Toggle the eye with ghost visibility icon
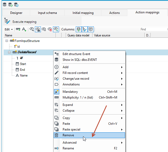The height and width of the screenshot is (152, 168). (x=38, y=29)
